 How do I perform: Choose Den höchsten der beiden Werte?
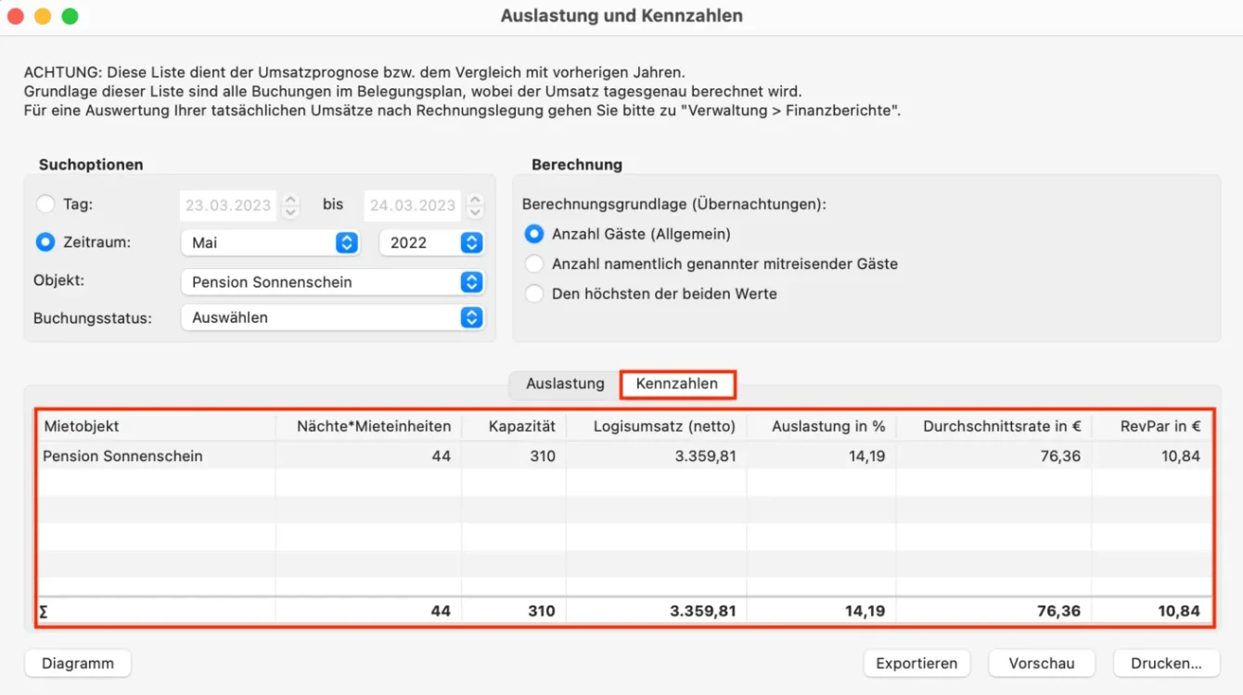(533, 293)
